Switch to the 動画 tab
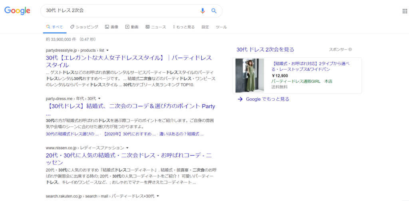The width and height of the screenshot is (409, 201). pos(132,27)
